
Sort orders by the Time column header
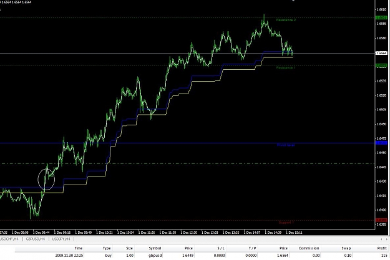(79, 248)
